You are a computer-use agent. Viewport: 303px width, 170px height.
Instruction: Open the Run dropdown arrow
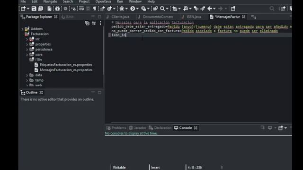137,8
